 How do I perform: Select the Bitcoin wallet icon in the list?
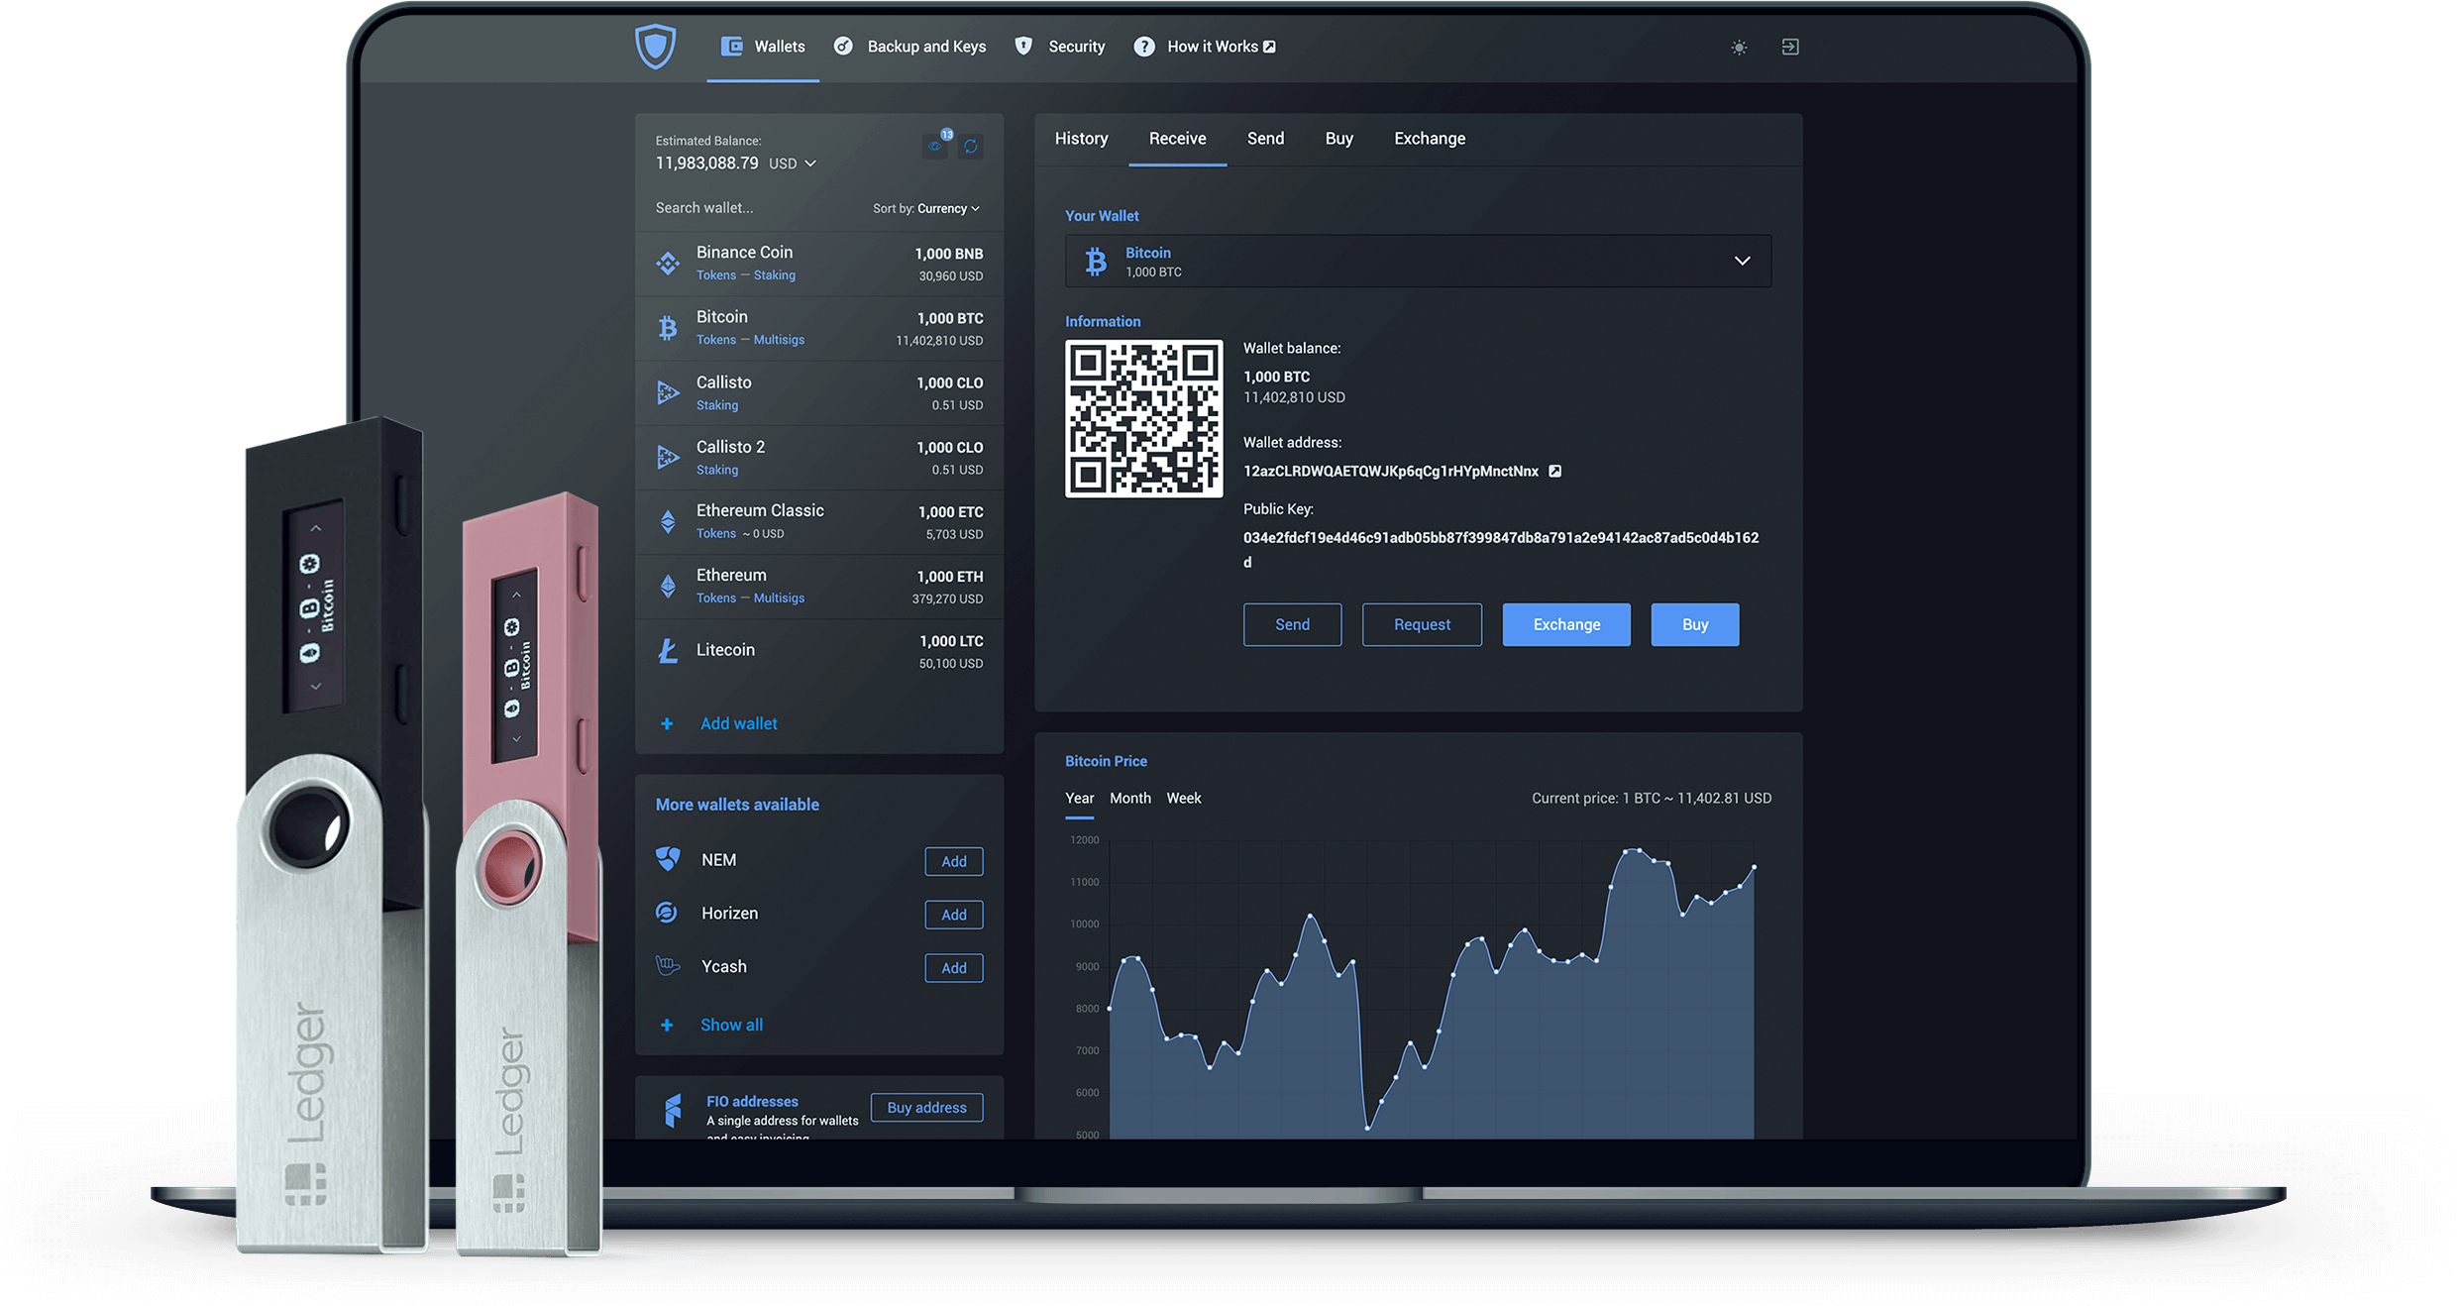(x=668, y=327)
